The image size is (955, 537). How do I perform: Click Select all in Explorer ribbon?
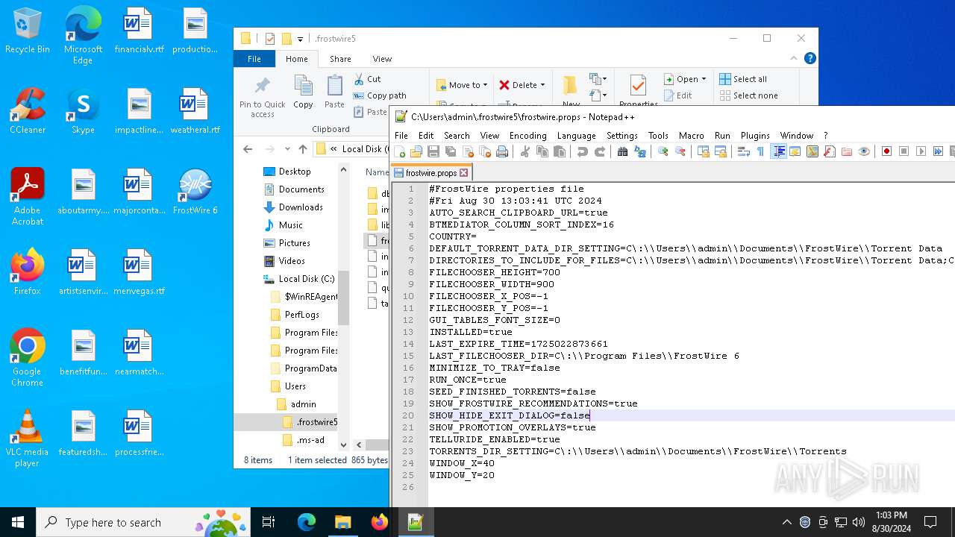tap(743, 79)
